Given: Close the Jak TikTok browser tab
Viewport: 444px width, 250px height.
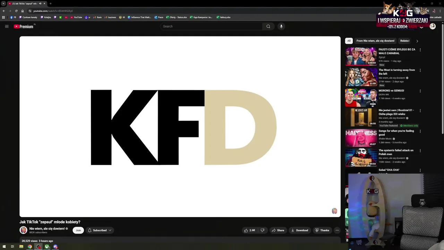Looking at the screenshot, I should [x=44, y=3].
